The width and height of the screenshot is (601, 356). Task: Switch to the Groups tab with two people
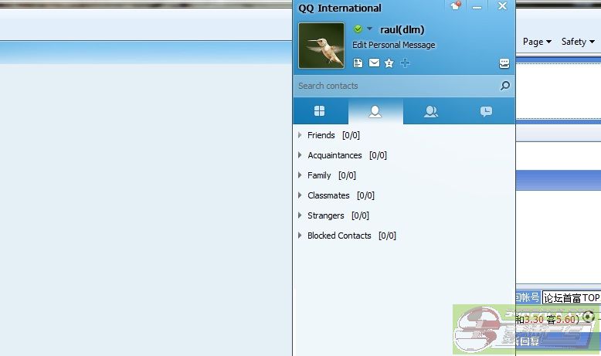(431, 111)
